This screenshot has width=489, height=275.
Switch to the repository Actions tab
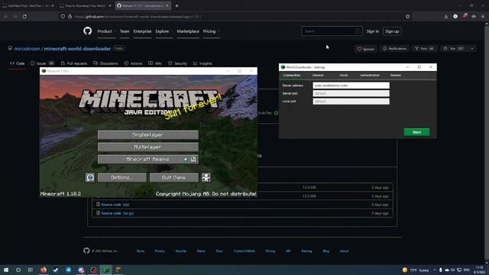[x=133, y=63]
